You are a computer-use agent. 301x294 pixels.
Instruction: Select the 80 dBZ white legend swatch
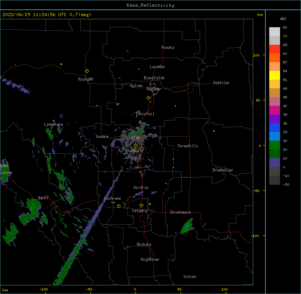pos(274,32)
